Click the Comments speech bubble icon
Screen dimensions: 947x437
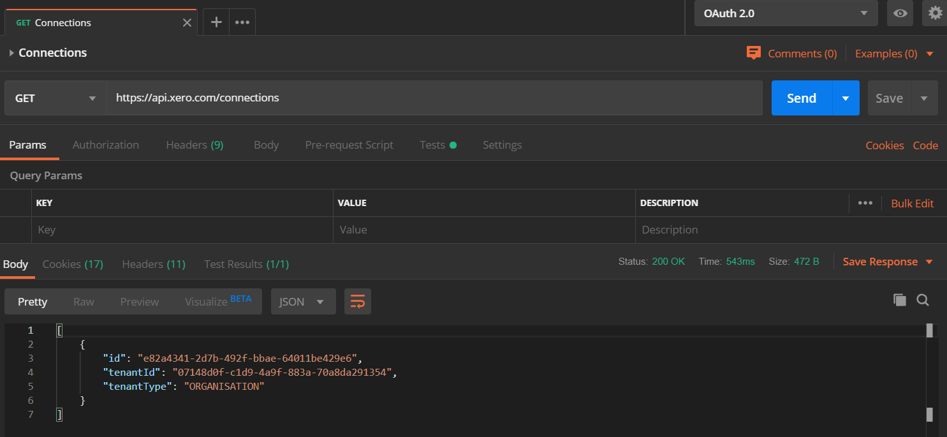pyautogui.click(x=753, y=53)
